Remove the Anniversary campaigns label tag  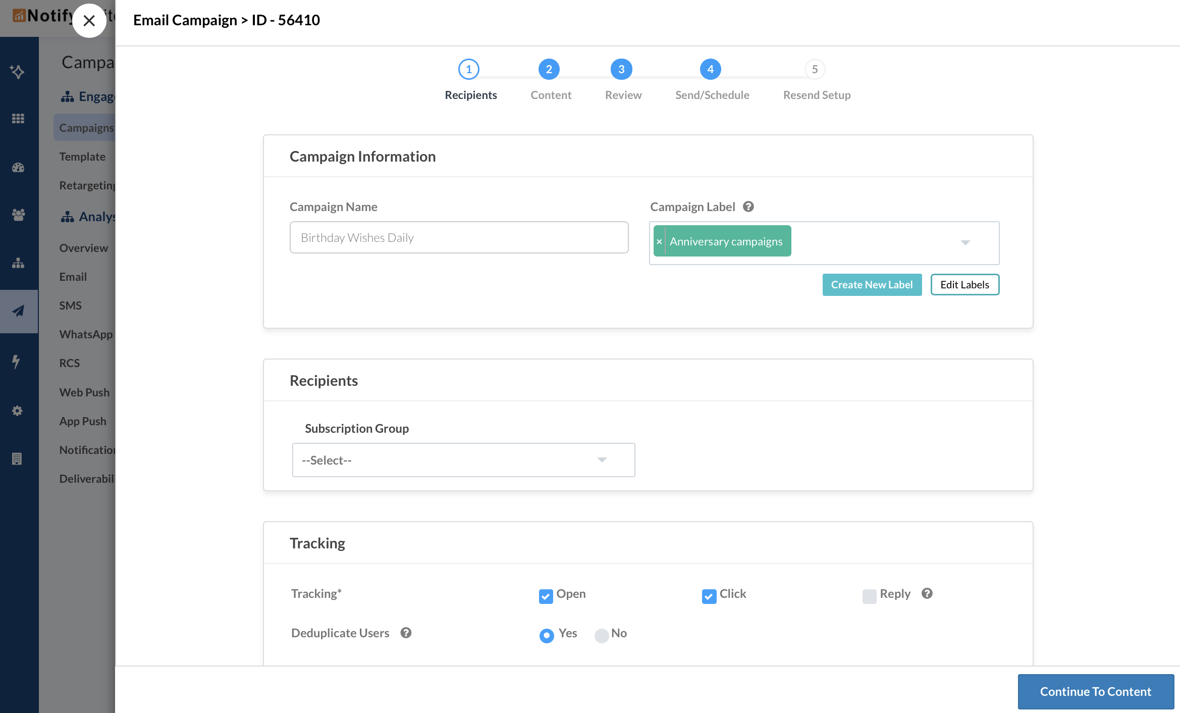coord(659,241)
